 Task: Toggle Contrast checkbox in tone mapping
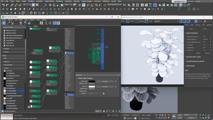coord(186,45)
